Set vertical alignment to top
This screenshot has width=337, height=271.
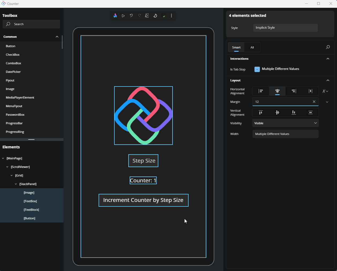(261, 112)
